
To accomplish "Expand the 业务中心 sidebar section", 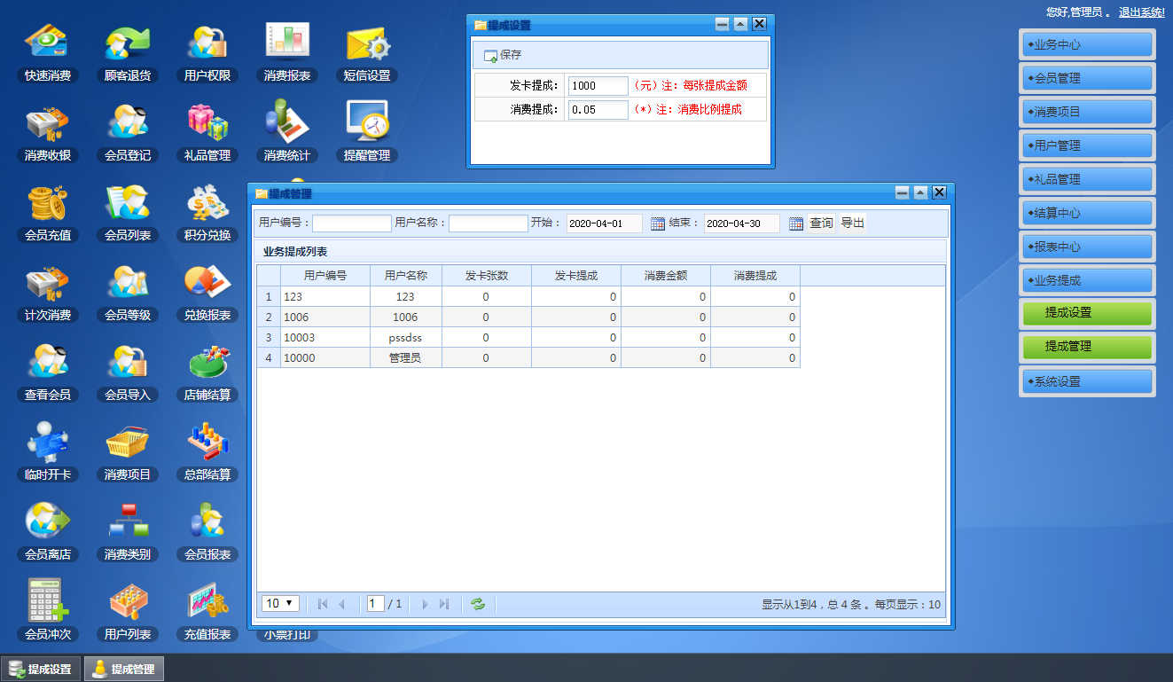I will 1087,44.
